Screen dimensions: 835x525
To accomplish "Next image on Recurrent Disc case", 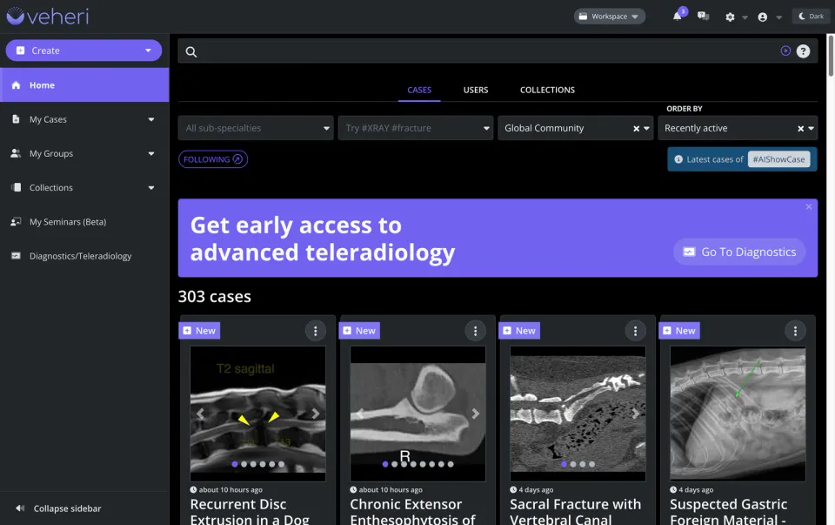I will (x=316, y=414).
